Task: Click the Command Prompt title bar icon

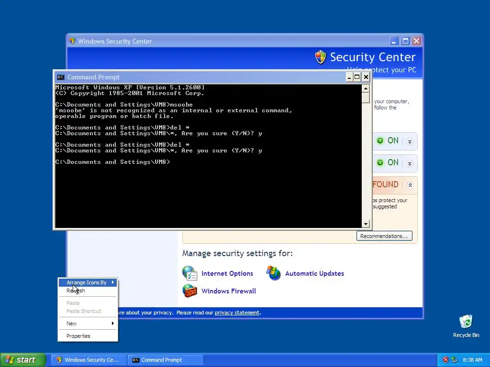Action: 61,77
